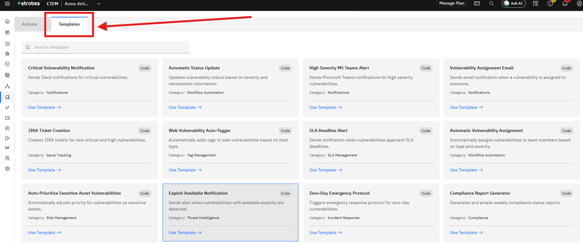Open the hierarchy tree icon in sidebar
583x245 pixels.
tap(7, 86)
